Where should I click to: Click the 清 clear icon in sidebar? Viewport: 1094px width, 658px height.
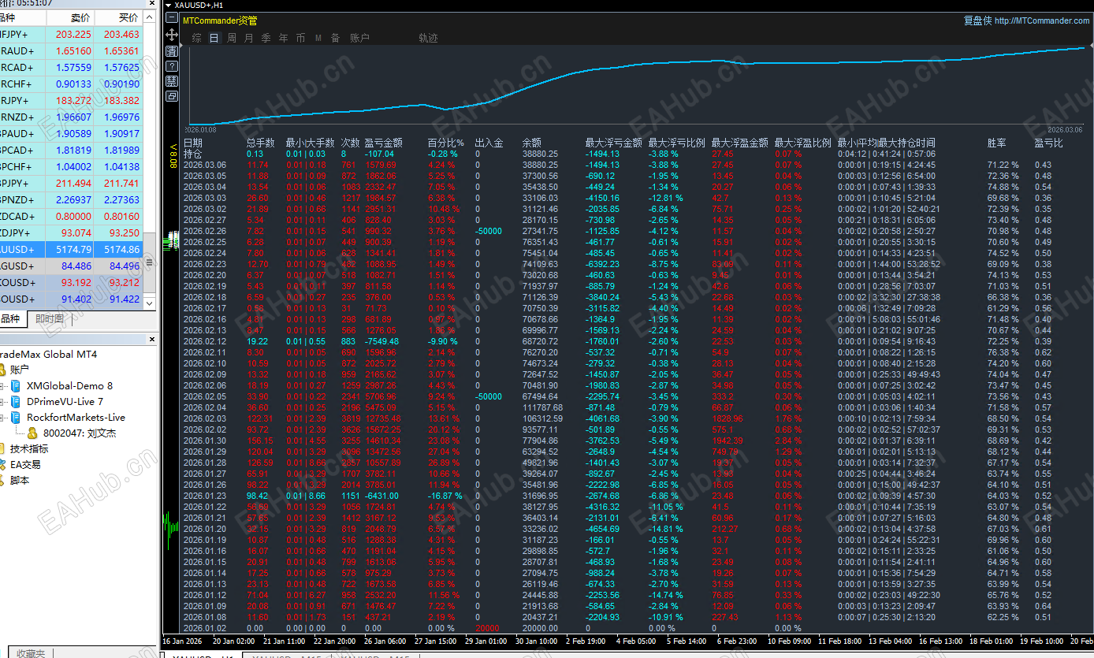[171, 51]
